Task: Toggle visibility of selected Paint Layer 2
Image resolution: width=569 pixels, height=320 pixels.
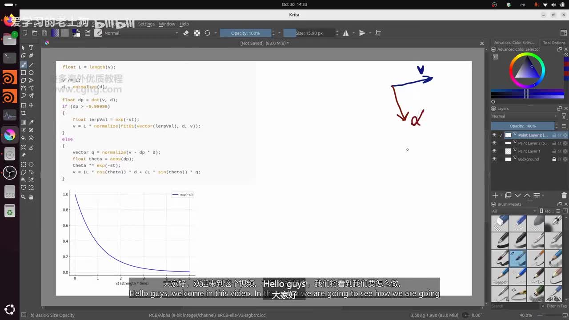Action: (494, 135)
